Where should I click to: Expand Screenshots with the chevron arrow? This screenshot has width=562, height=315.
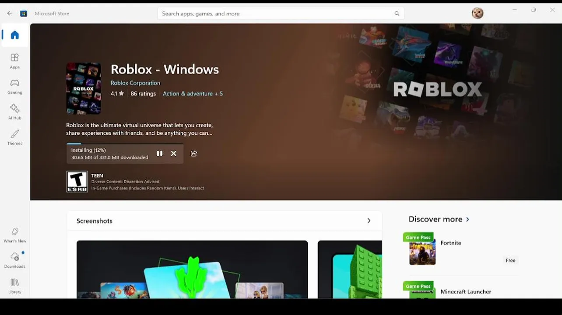369,221
